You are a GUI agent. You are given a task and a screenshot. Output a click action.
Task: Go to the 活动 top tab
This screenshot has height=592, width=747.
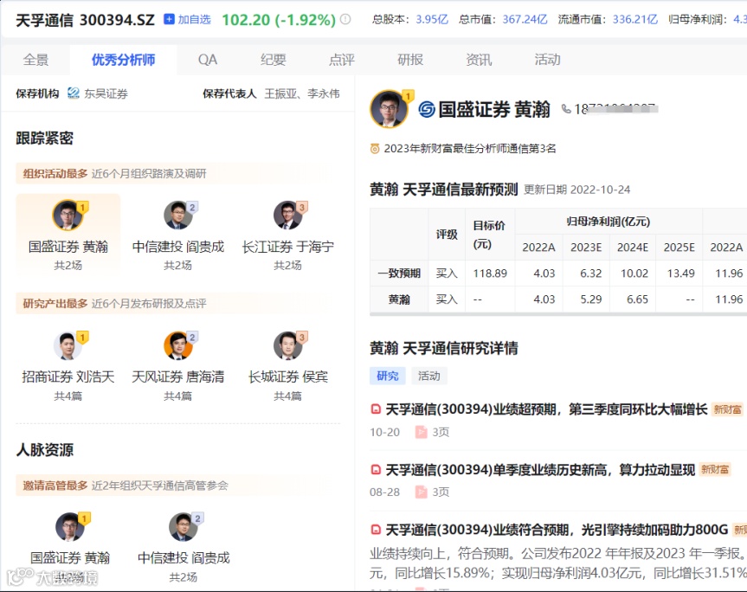click(x=547, y=60)
